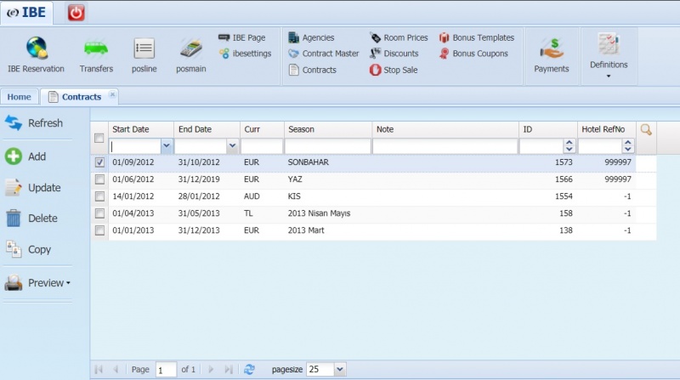
Task: Open the Transfers bus icon
Action: click(96, 48)
